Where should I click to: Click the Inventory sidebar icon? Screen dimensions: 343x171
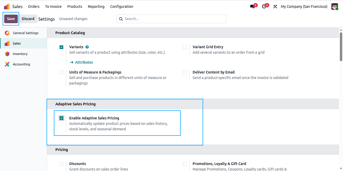coord(7,54)
